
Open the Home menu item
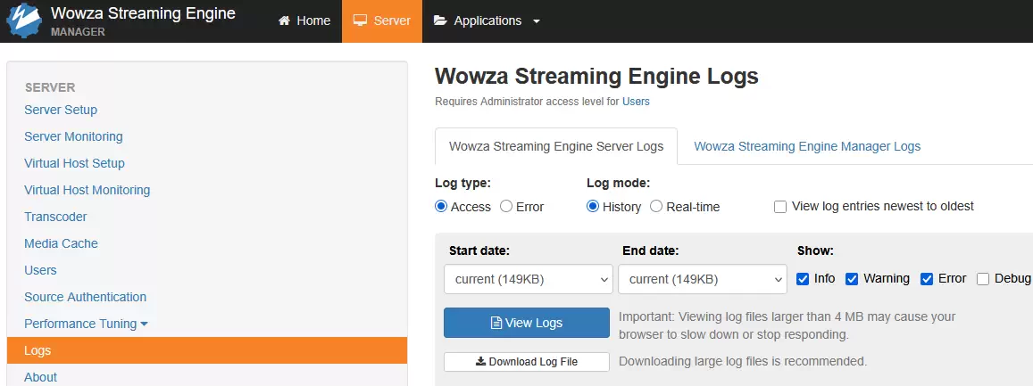click(304, 21)
